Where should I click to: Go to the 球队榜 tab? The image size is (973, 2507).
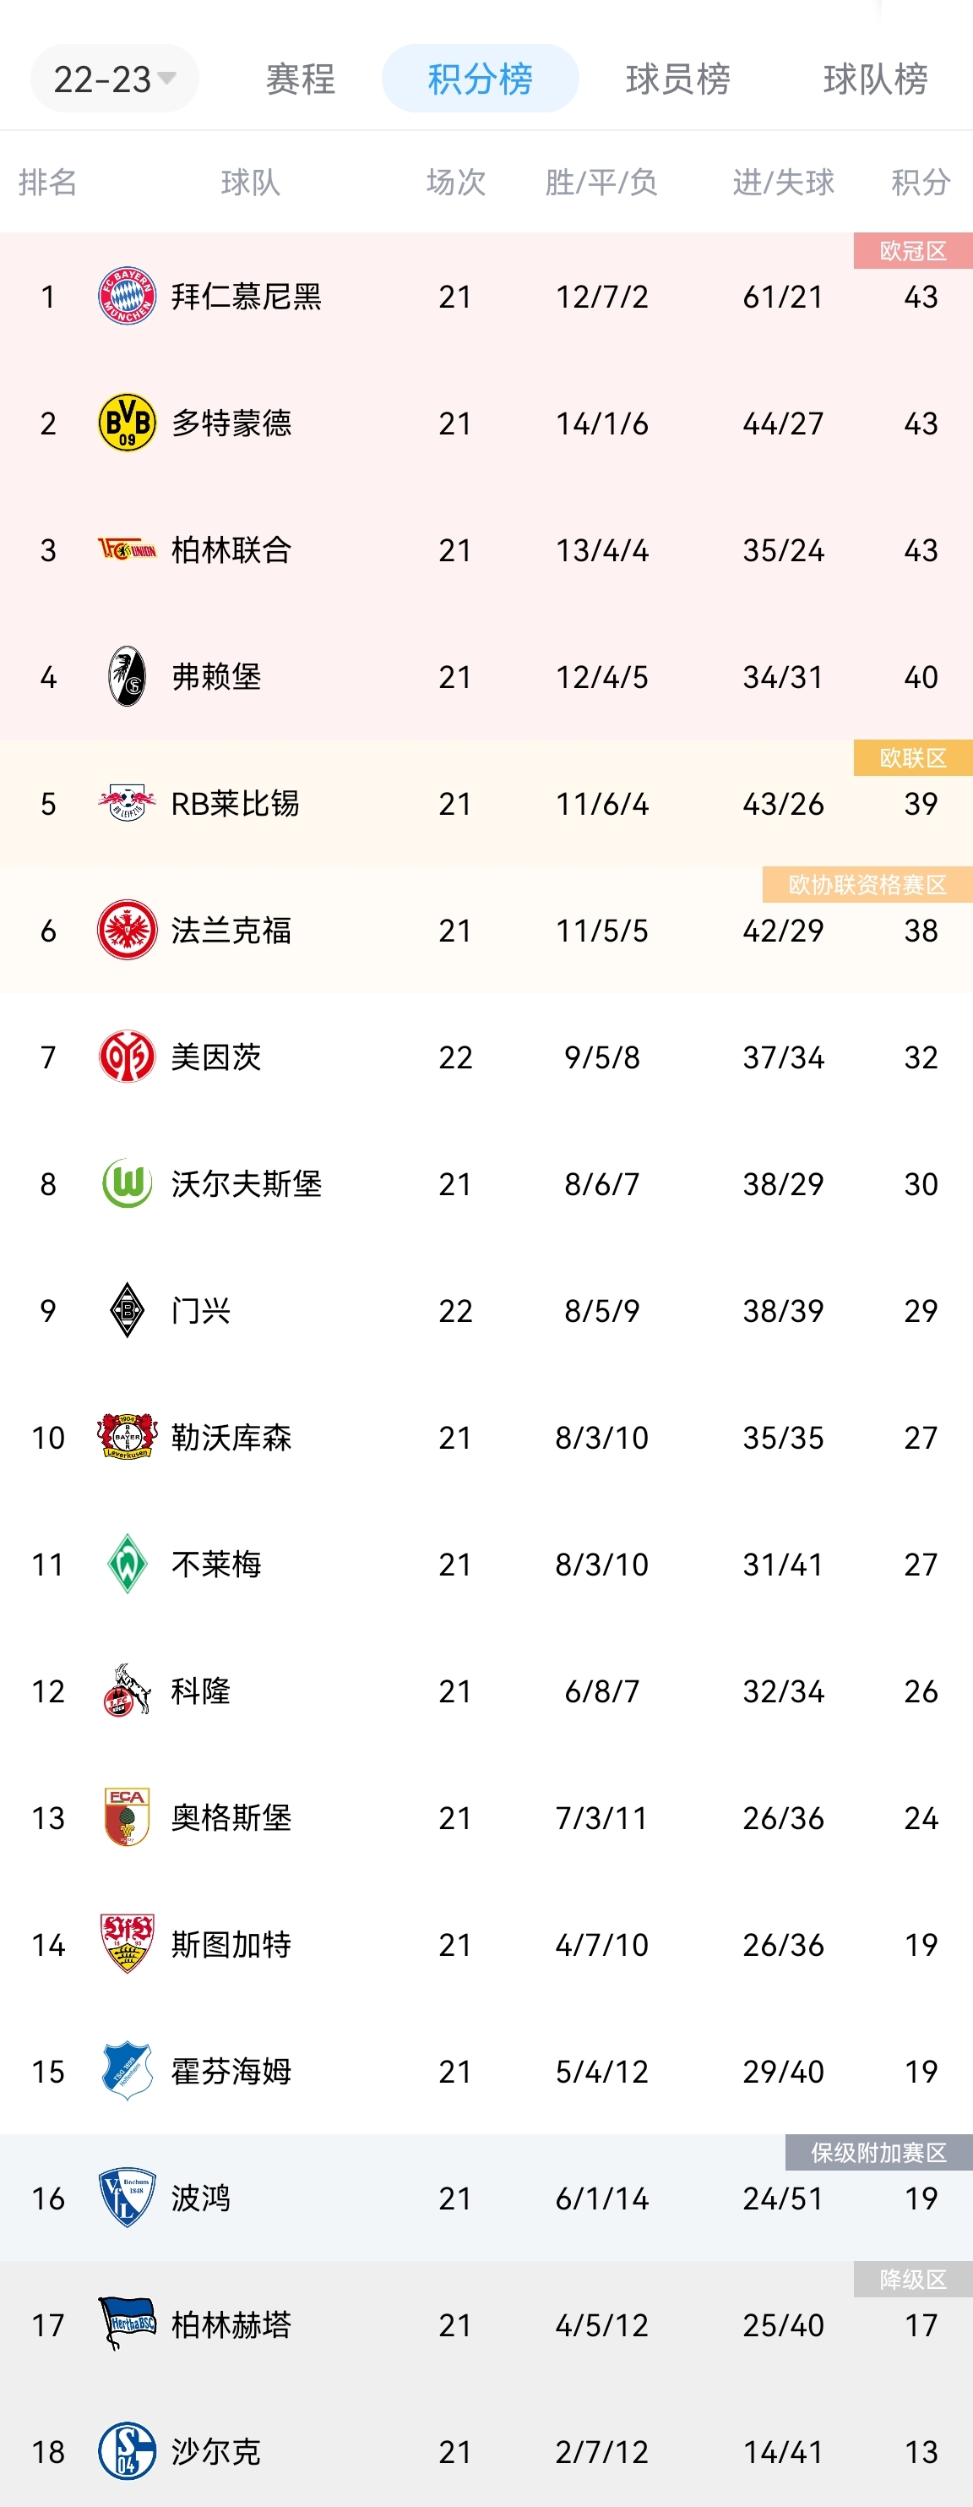coord(875,79)
